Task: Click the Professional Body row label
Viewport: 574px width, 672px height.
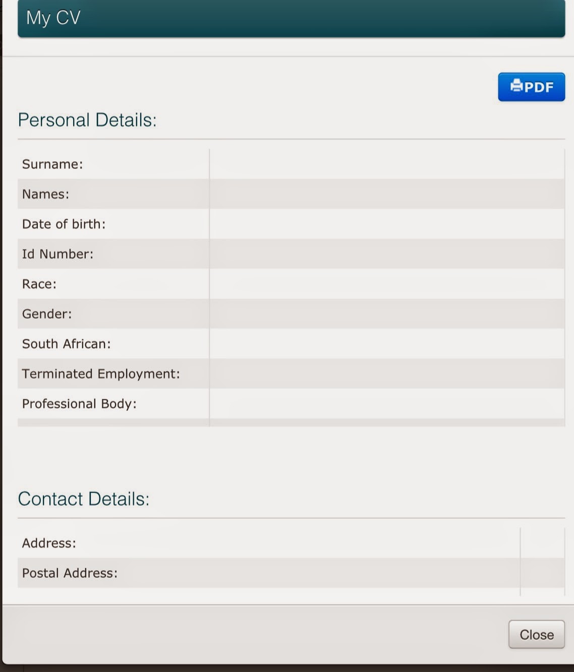Action: tap(79, 404)
